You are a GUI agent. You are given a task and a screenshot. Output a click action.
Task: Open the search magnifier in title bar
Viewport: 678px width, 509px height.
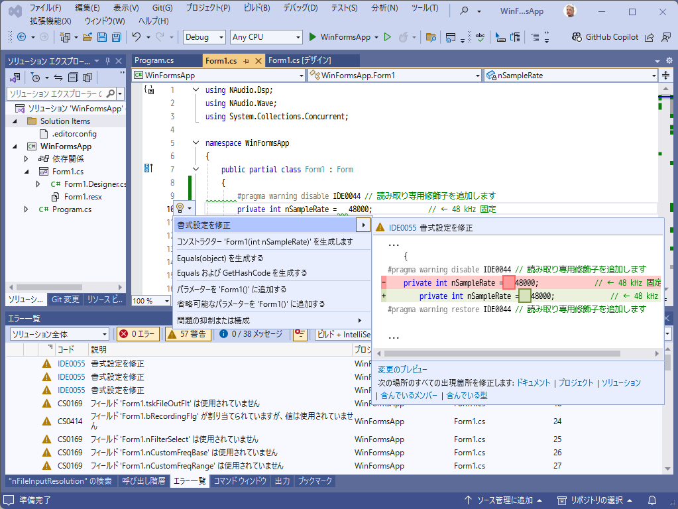click(x=464, y=11)
